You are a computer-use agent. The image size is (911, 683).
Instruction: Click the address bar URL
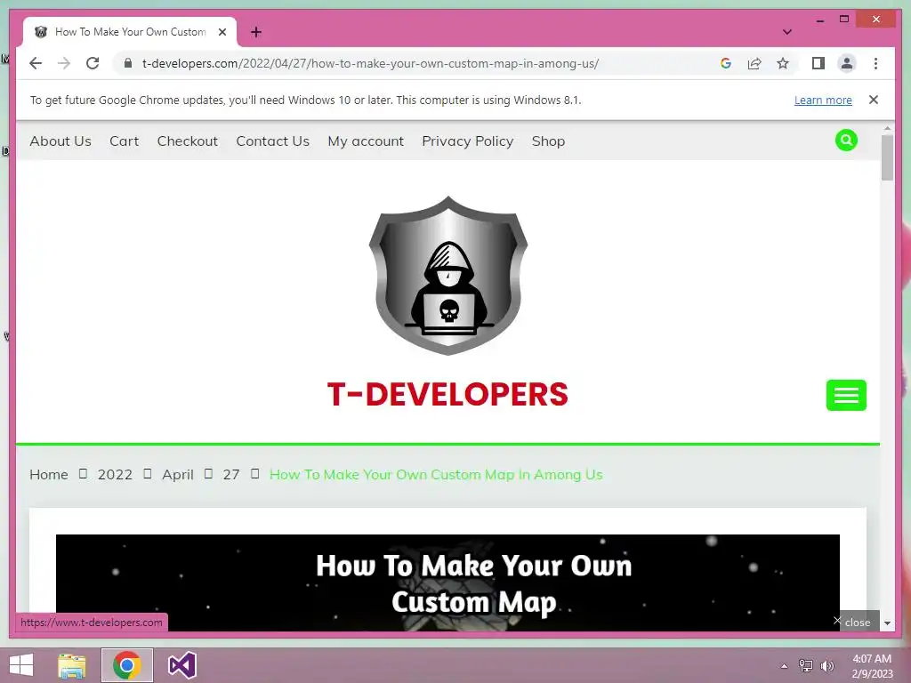pos(370,63)
